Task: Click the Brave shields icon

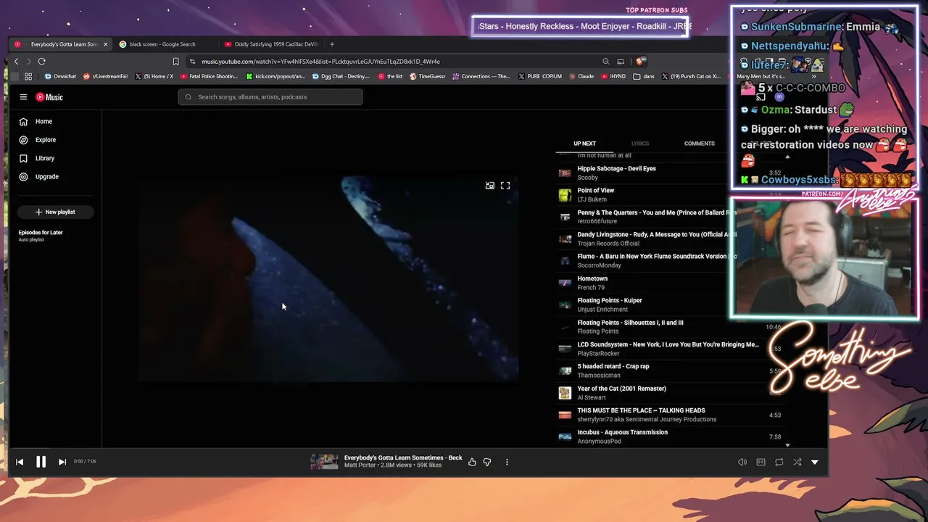Action: click(639, 62)
